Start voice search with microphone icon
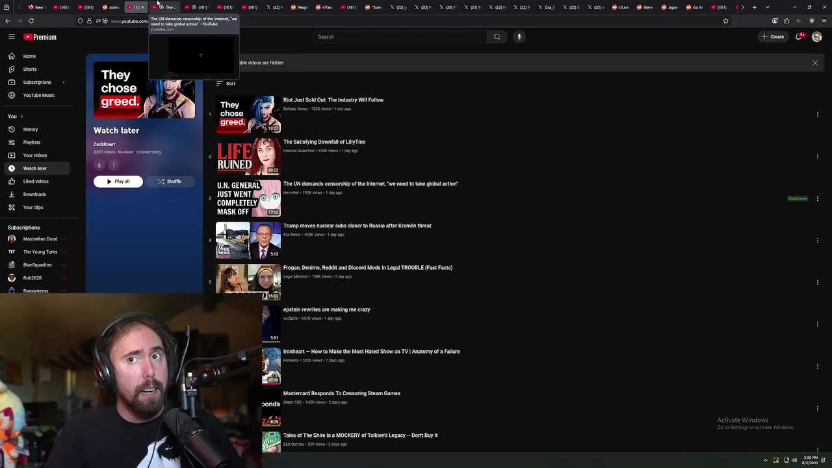This screenshot has height=468, width=832. click(x=519, y=37)
